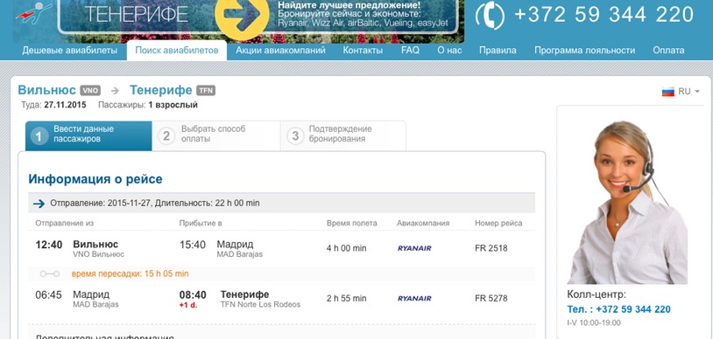Click the blue departure arrow icon
The height and width of the screenshot is (339, 713).
[x=39, y=204]
